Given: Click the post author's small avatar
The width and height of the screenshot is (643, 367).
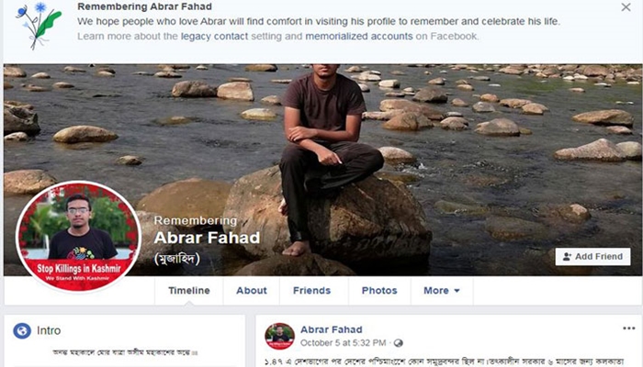Looking at the screenshot, I should pos(279,336).
